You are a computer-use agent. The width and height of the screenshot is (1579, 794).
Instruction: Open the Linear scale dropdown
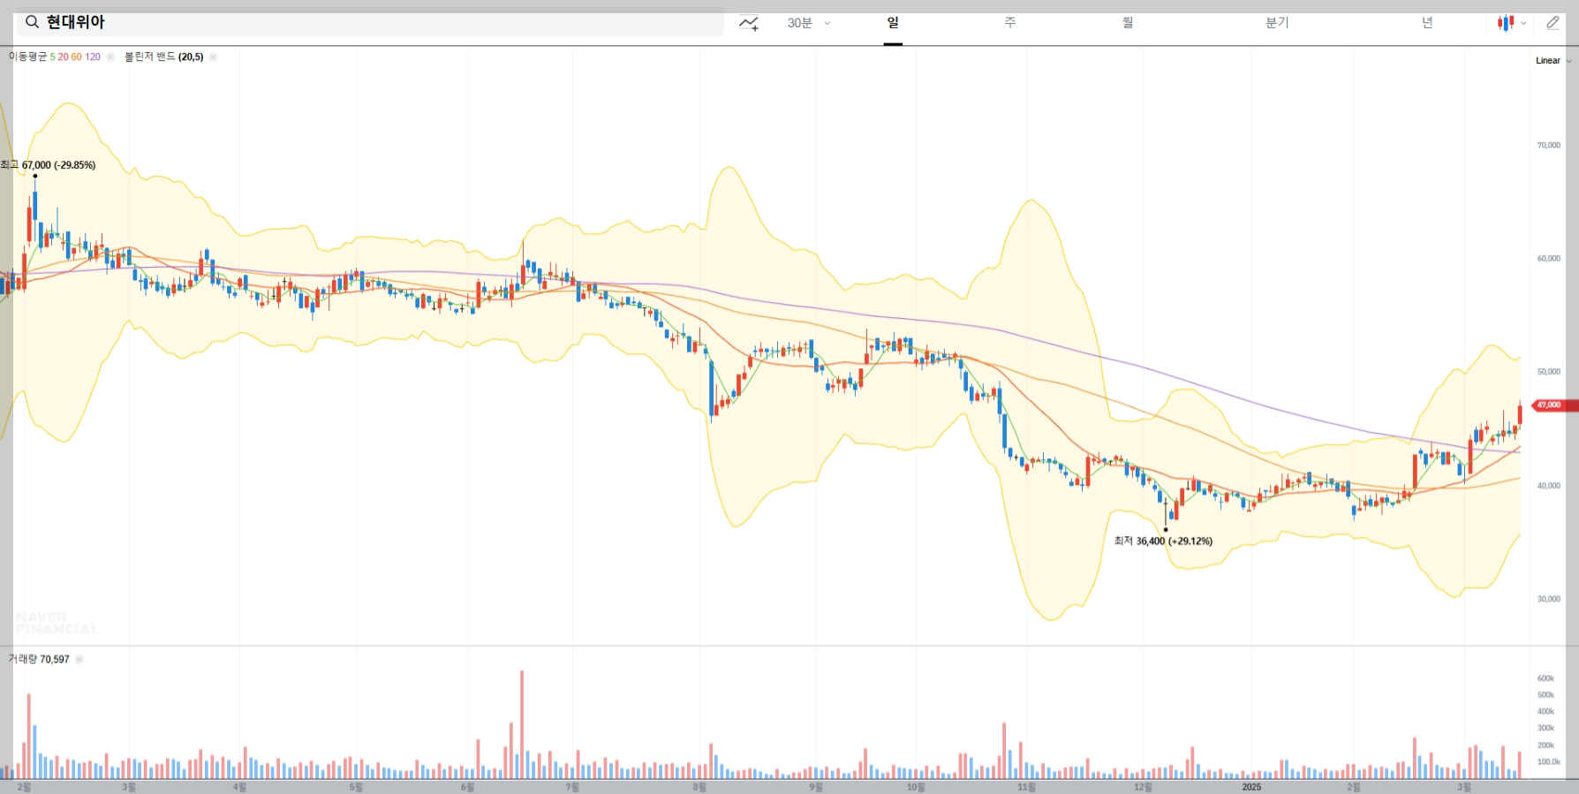(x=1553, y=61)
